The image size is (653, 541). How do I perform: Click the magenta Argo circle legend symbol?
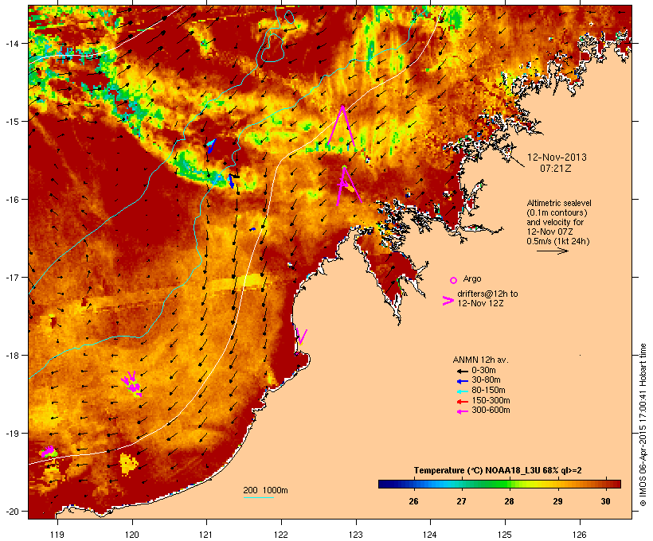454,280
